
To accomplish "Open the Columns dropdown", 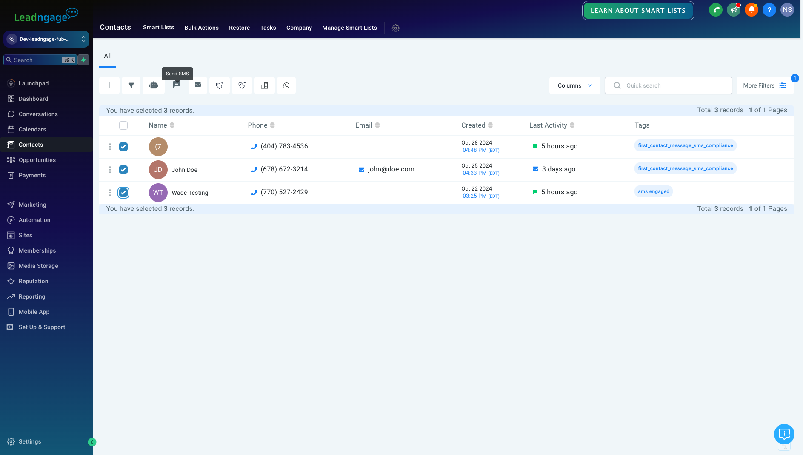I will (x=575, y=85).
